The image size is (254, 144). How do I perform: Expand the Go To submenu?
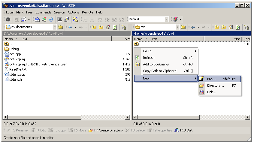click(166, 51)
